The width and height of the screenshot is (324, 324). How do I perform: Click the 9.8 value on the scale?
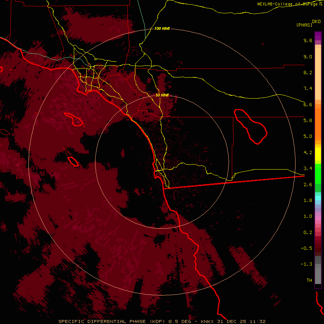(x=308, y=40)
